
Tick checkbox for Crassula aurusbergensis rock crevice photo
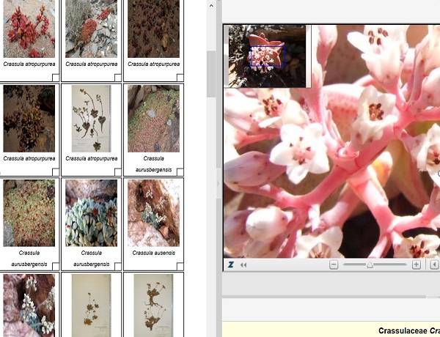[180, 172]
